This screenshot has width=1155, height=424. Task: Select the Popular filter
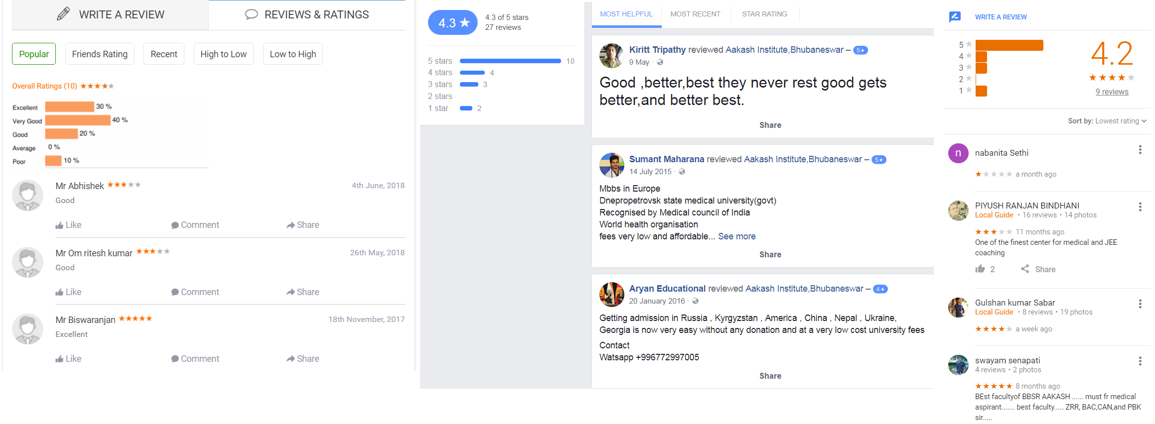point(34,54)
